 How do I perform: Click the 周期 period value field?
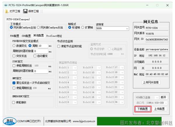pyautogui.click(x=43, y=46)
